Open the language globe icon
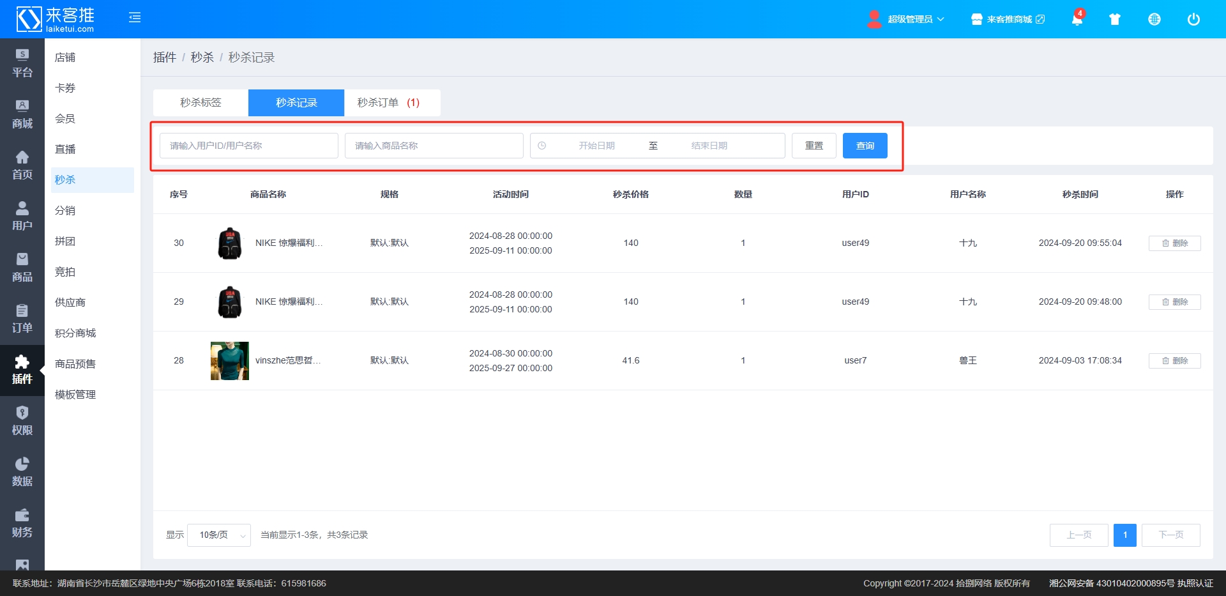Image resolution: width=1226 pixels, height=596 pixels. 1154,19
